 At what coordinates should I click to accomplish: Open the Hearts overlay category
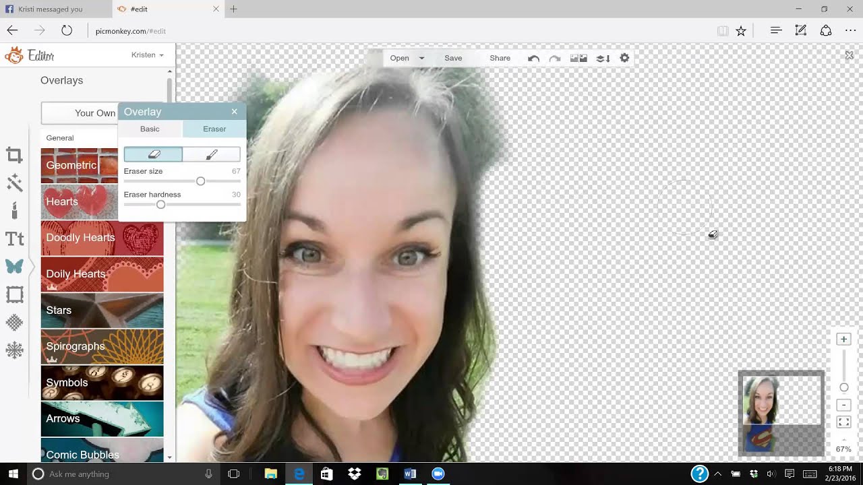pos(80,201)
